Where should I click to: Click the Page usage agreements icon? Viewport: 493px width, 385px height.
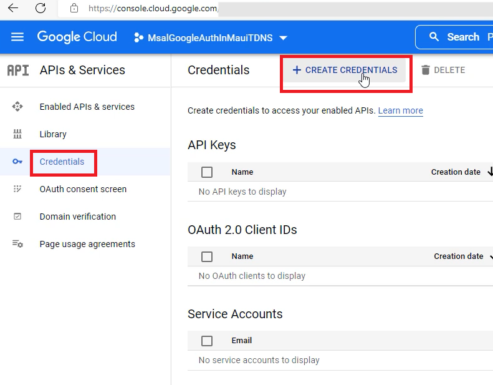(17, 243)
